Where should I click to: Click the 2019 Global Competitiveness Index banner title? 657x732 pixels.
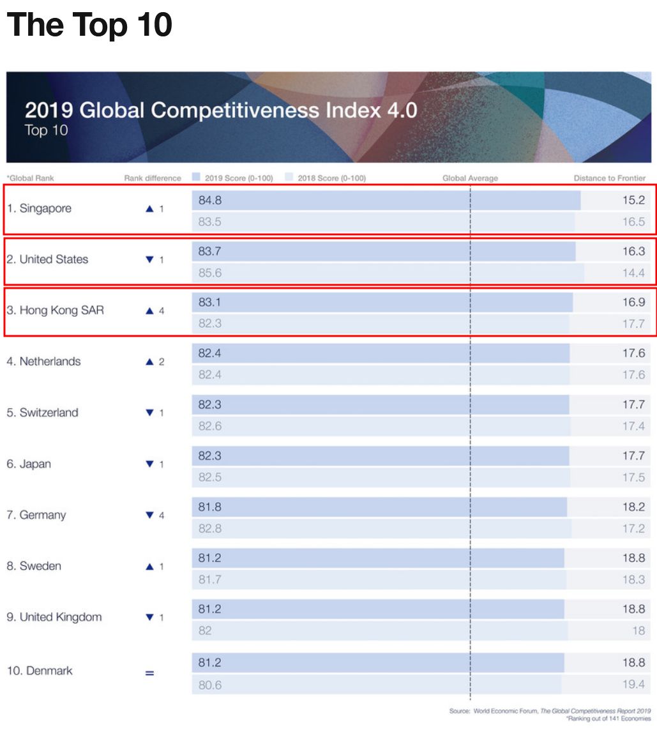pos(221,110)
